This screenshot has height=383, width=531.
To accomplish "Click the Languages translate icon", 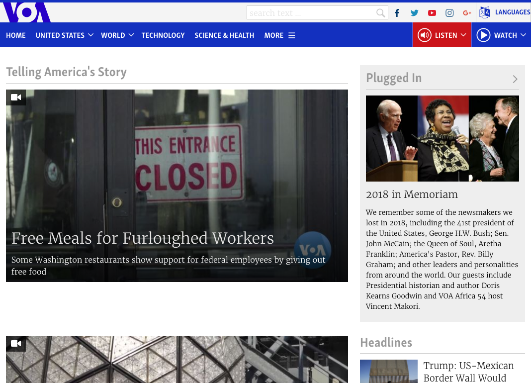I will (485, 12).
